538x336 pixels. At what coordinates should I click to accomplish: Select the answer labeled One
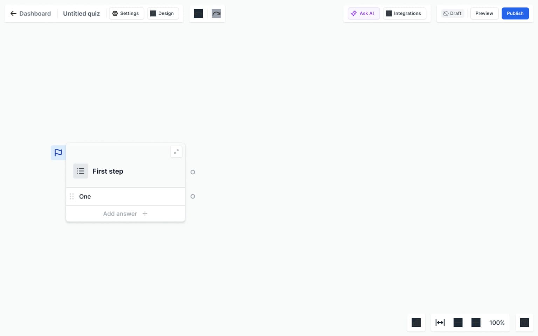coord(125,196)
